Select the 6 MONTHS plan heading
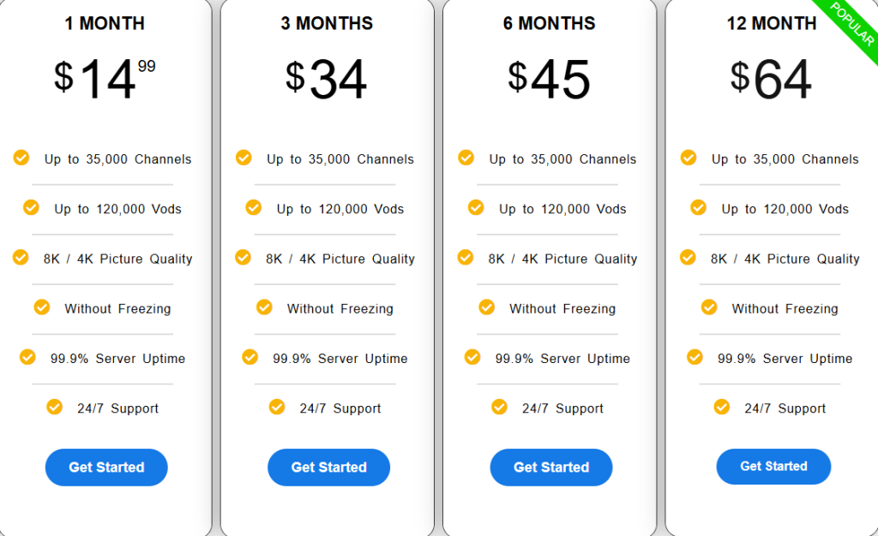Viewport: 878px width, 536px height. (x=549, y=23)
